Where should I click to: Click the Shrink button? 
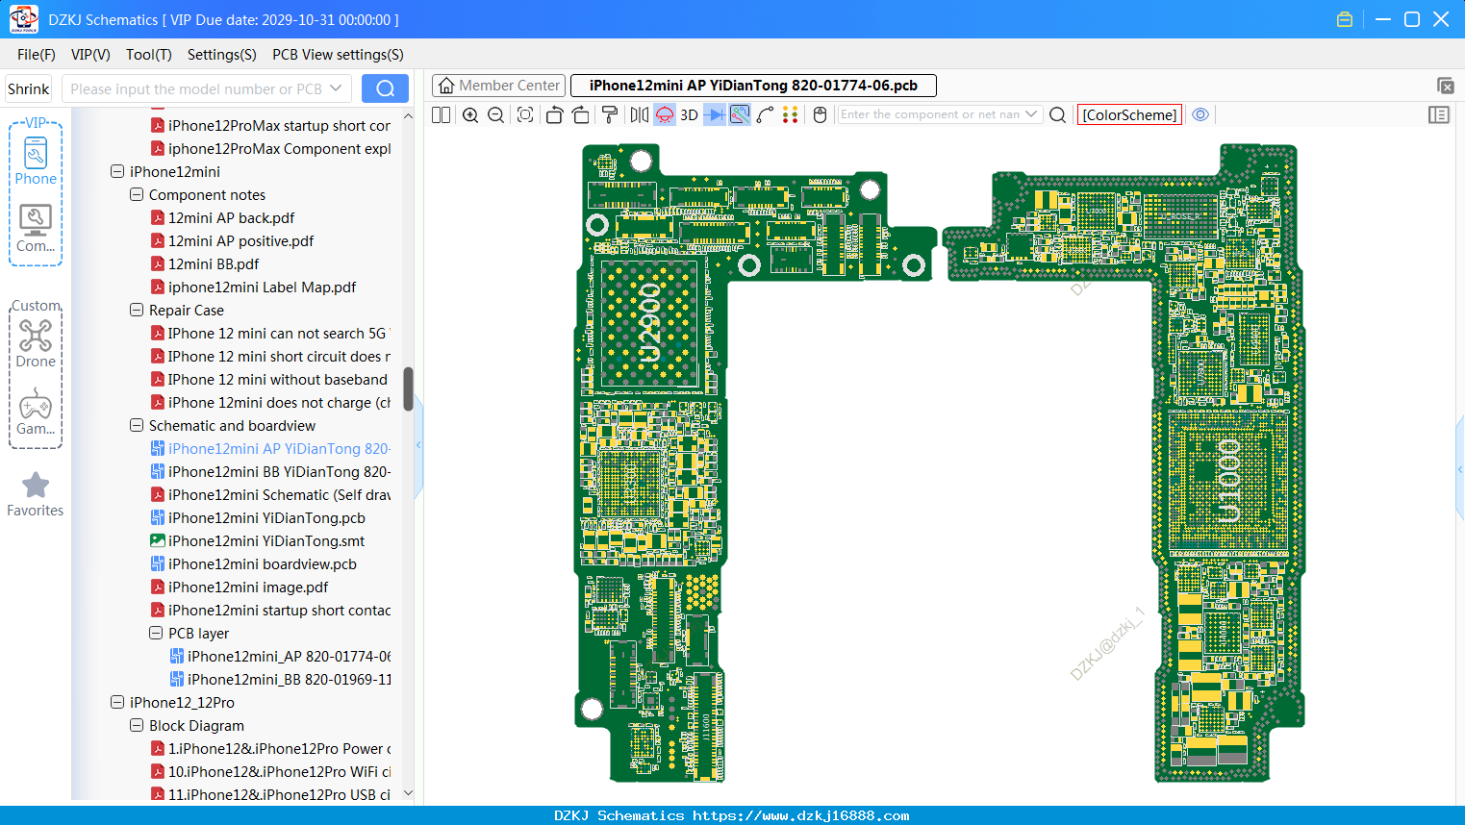tap(28, 88)
